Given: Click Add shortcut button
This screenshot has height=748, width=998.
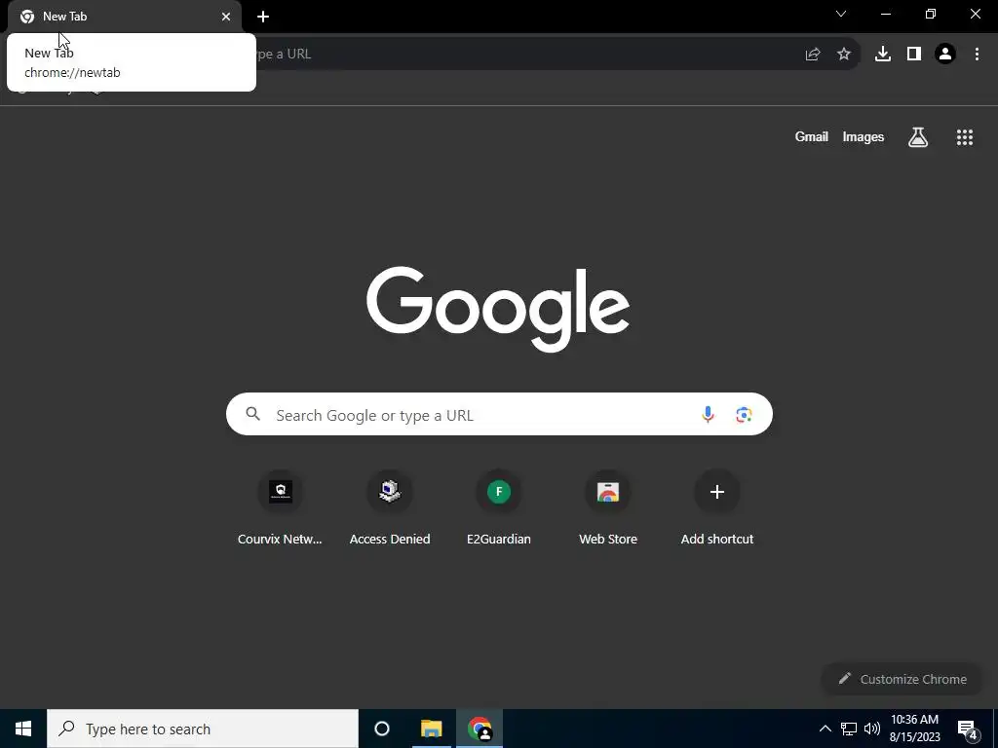Looking at the screenshot, I should pyautogui.click(x=717, y=508).
